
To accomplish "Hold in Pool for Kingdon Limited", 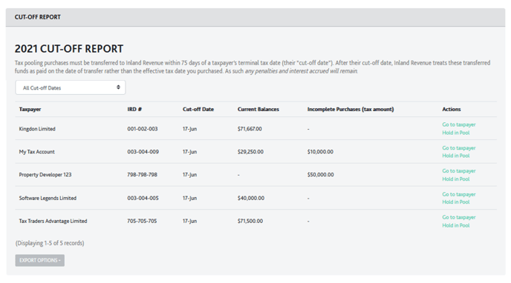I will pos(455,133).
